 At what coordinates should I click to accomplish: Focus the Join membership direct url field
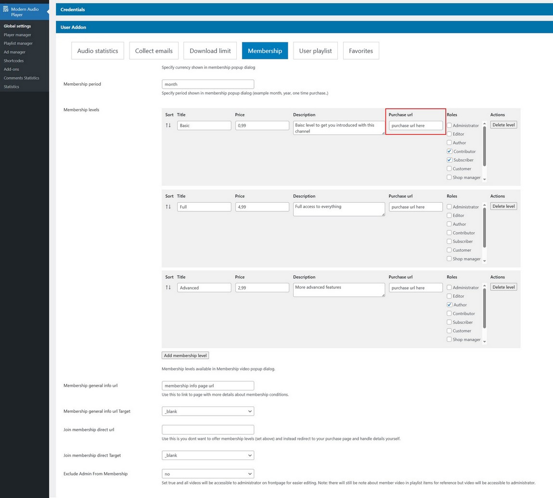[x=208, y=430]
